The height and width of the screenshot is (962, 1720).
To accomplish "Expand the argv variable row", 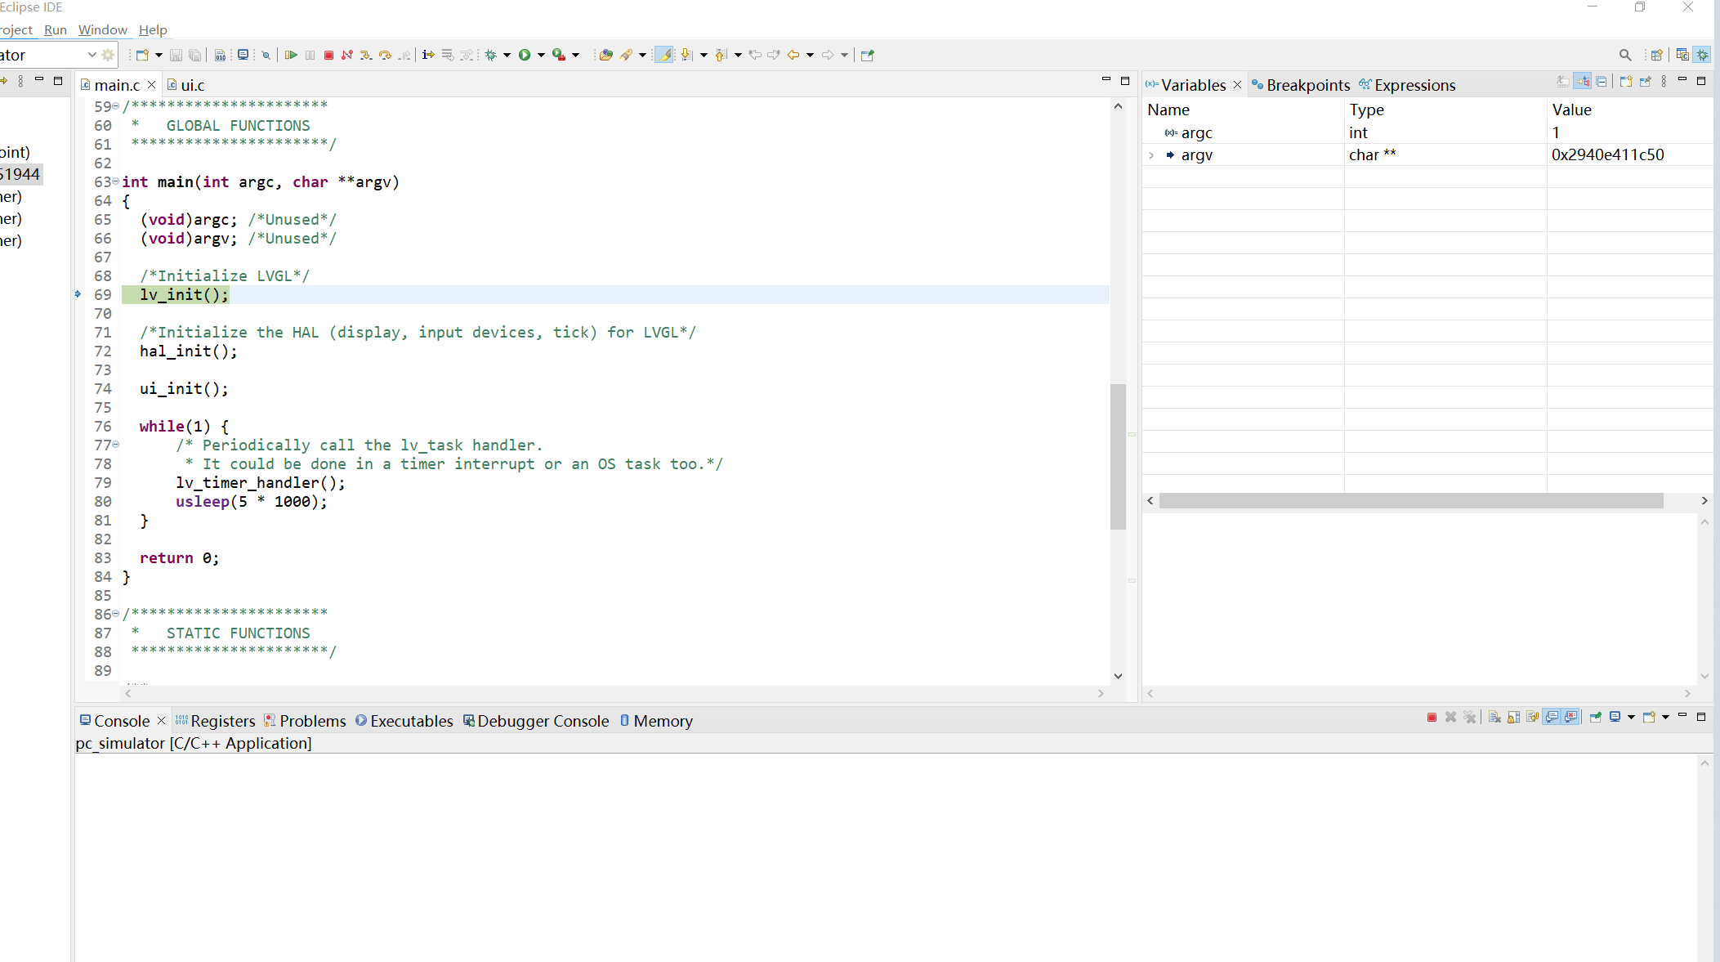I will tap(1151, 155).
